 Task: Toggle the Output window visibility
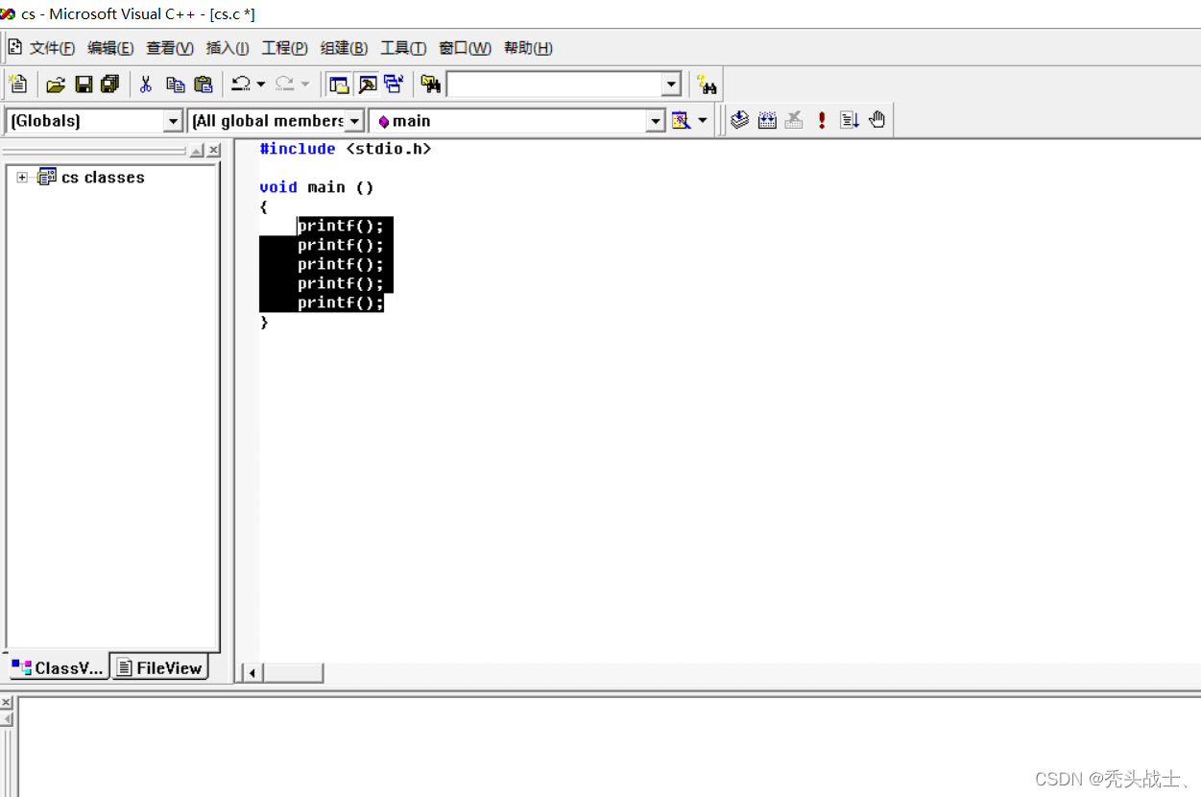(x=368, y=84)
